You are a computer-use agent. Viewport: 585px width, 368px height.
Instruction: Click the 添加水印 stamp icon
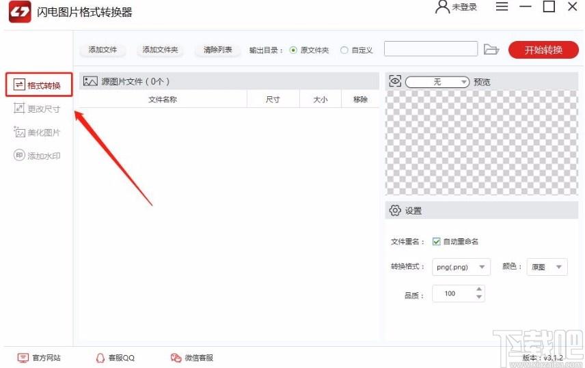pyautogui.click(x=19, y=155)
